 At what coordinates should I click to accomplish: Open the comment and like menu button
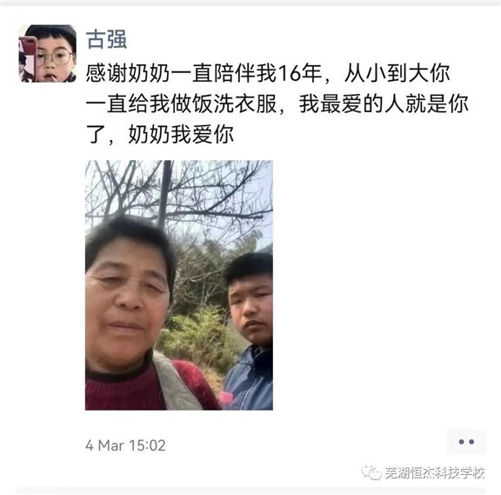[466, 442]
